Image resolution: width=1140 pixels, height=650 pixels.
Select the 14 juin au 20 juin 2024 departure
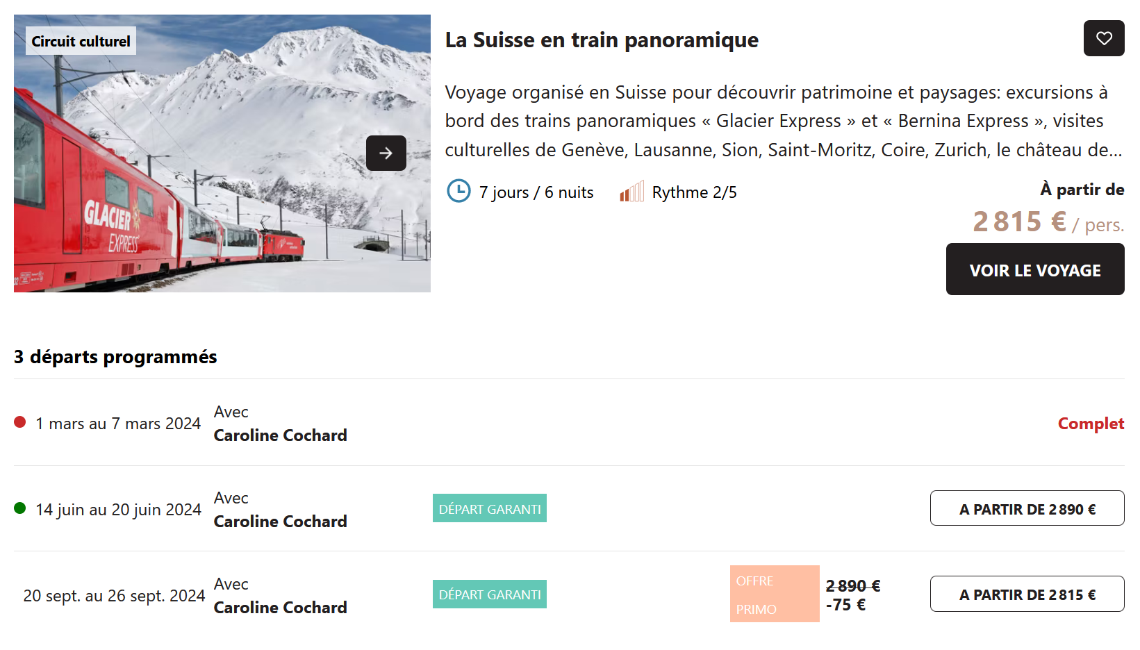click(x=118, y=510)
